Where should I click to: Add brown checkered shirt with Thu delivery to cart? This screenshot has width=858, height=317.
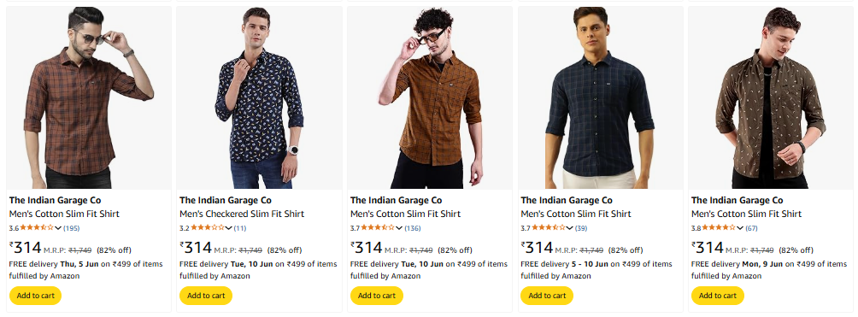(36, 296)
